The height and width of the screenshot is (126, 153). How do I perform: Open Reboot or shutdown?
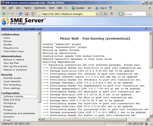[x=15, y=70]
